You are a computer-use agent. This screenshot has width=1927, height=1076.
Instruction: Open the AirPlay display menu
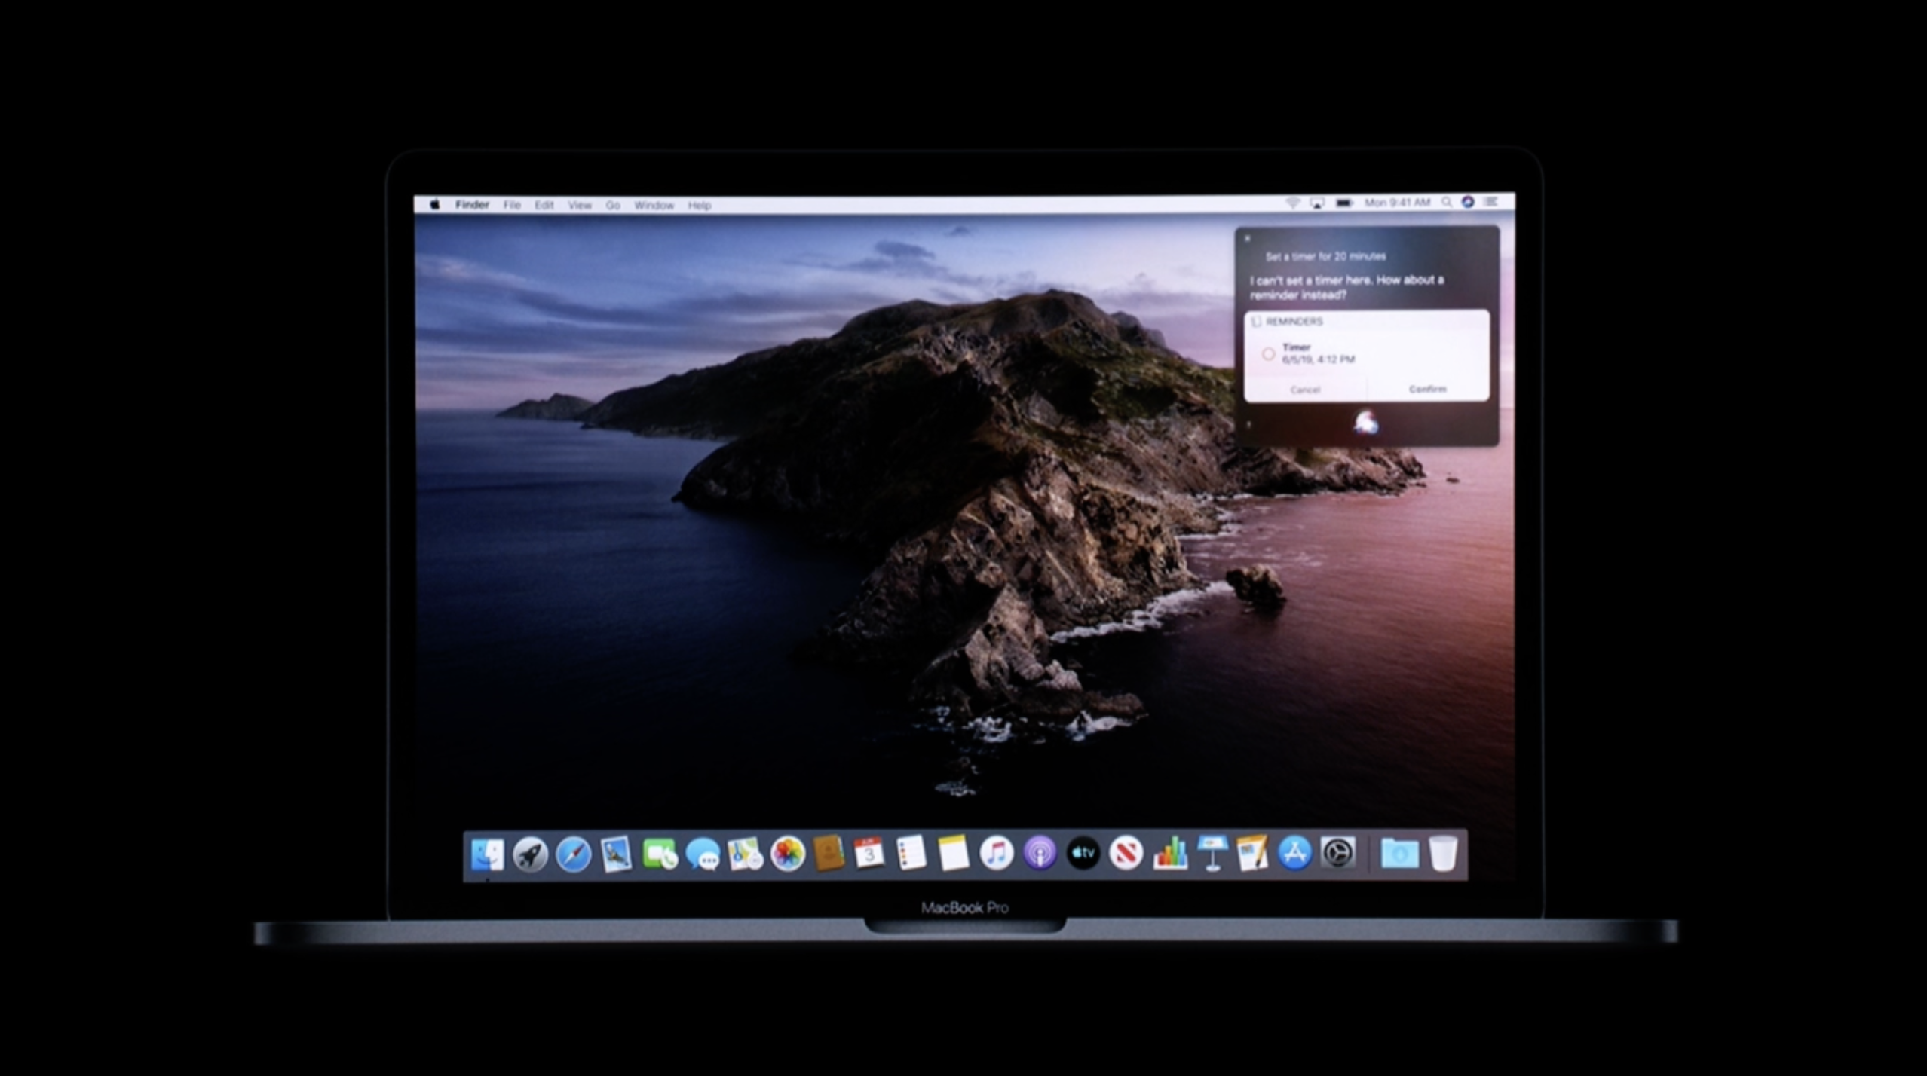[x=1317, y=203]
